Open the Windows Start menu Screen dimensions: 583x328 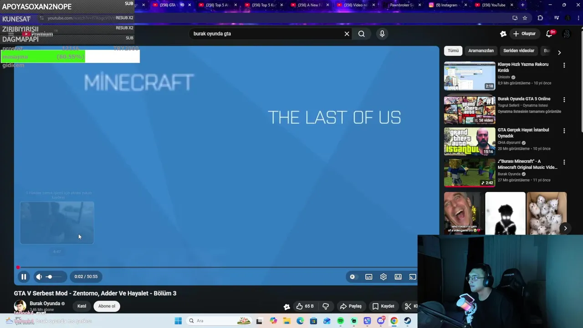tap(178, 321)
